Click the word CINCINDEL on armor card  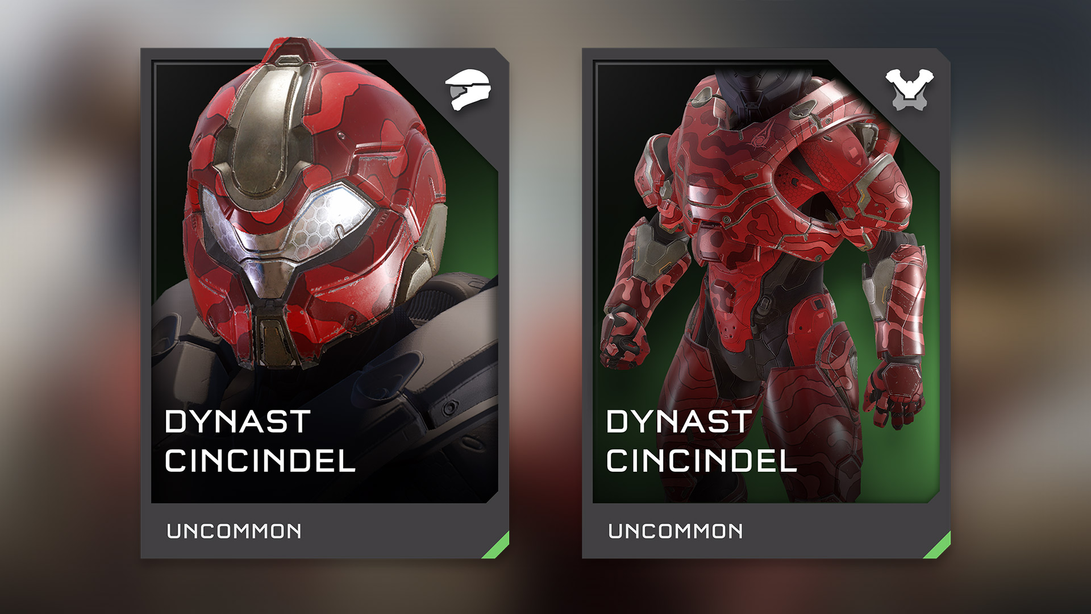pos(701,460)
